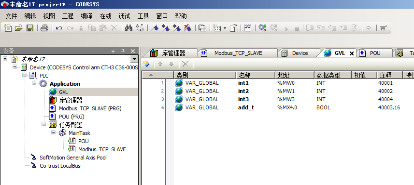Save the project with the floppy icon
The image size is (414, 185).
point(30,28)
